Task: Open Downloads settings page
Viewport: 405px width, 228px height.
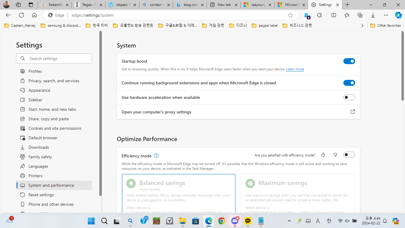Action: (54, 147)
